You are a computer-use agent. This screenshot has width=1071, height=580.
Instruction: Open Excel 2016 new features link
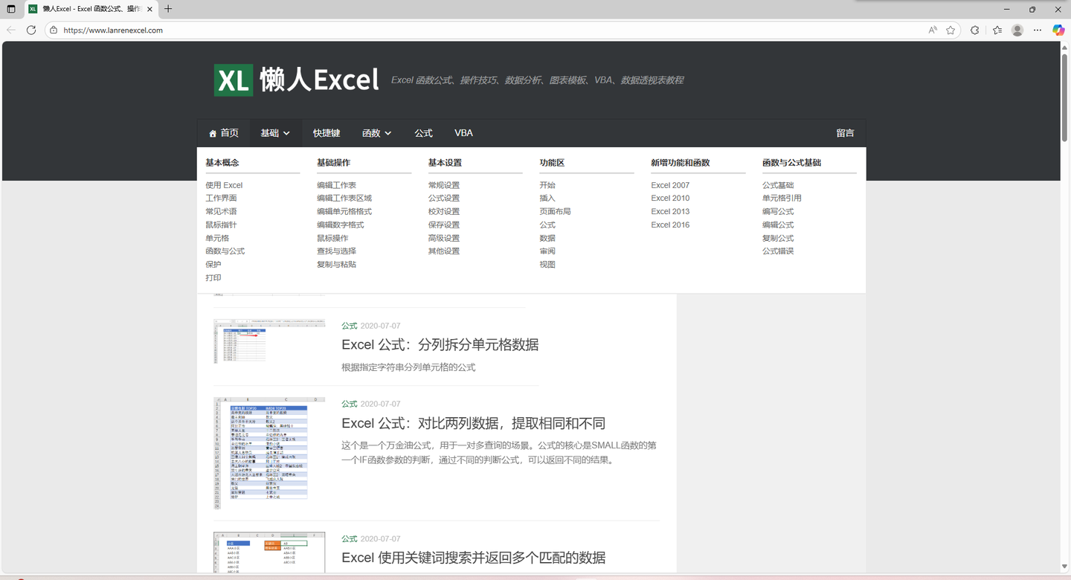pos(670,225)
